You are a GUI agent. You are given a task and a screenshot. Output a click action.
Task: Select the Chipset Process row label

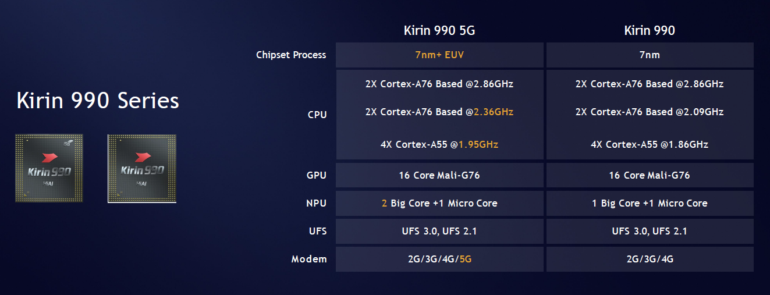(x=291, y=55)
